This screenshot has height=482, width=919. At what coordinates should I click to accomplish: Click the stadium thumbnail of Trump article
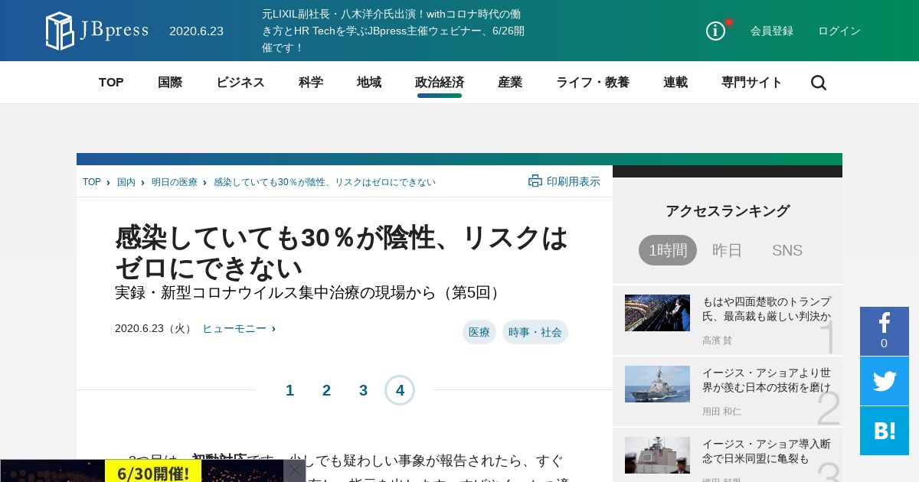[657, 313]
